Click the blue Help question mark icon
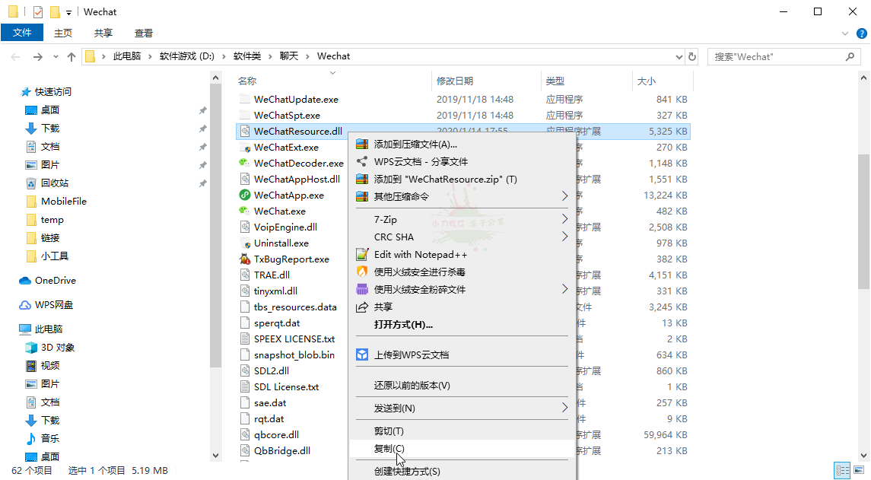Viewport: 871px width, 480px height. click(x=860, y=33)
